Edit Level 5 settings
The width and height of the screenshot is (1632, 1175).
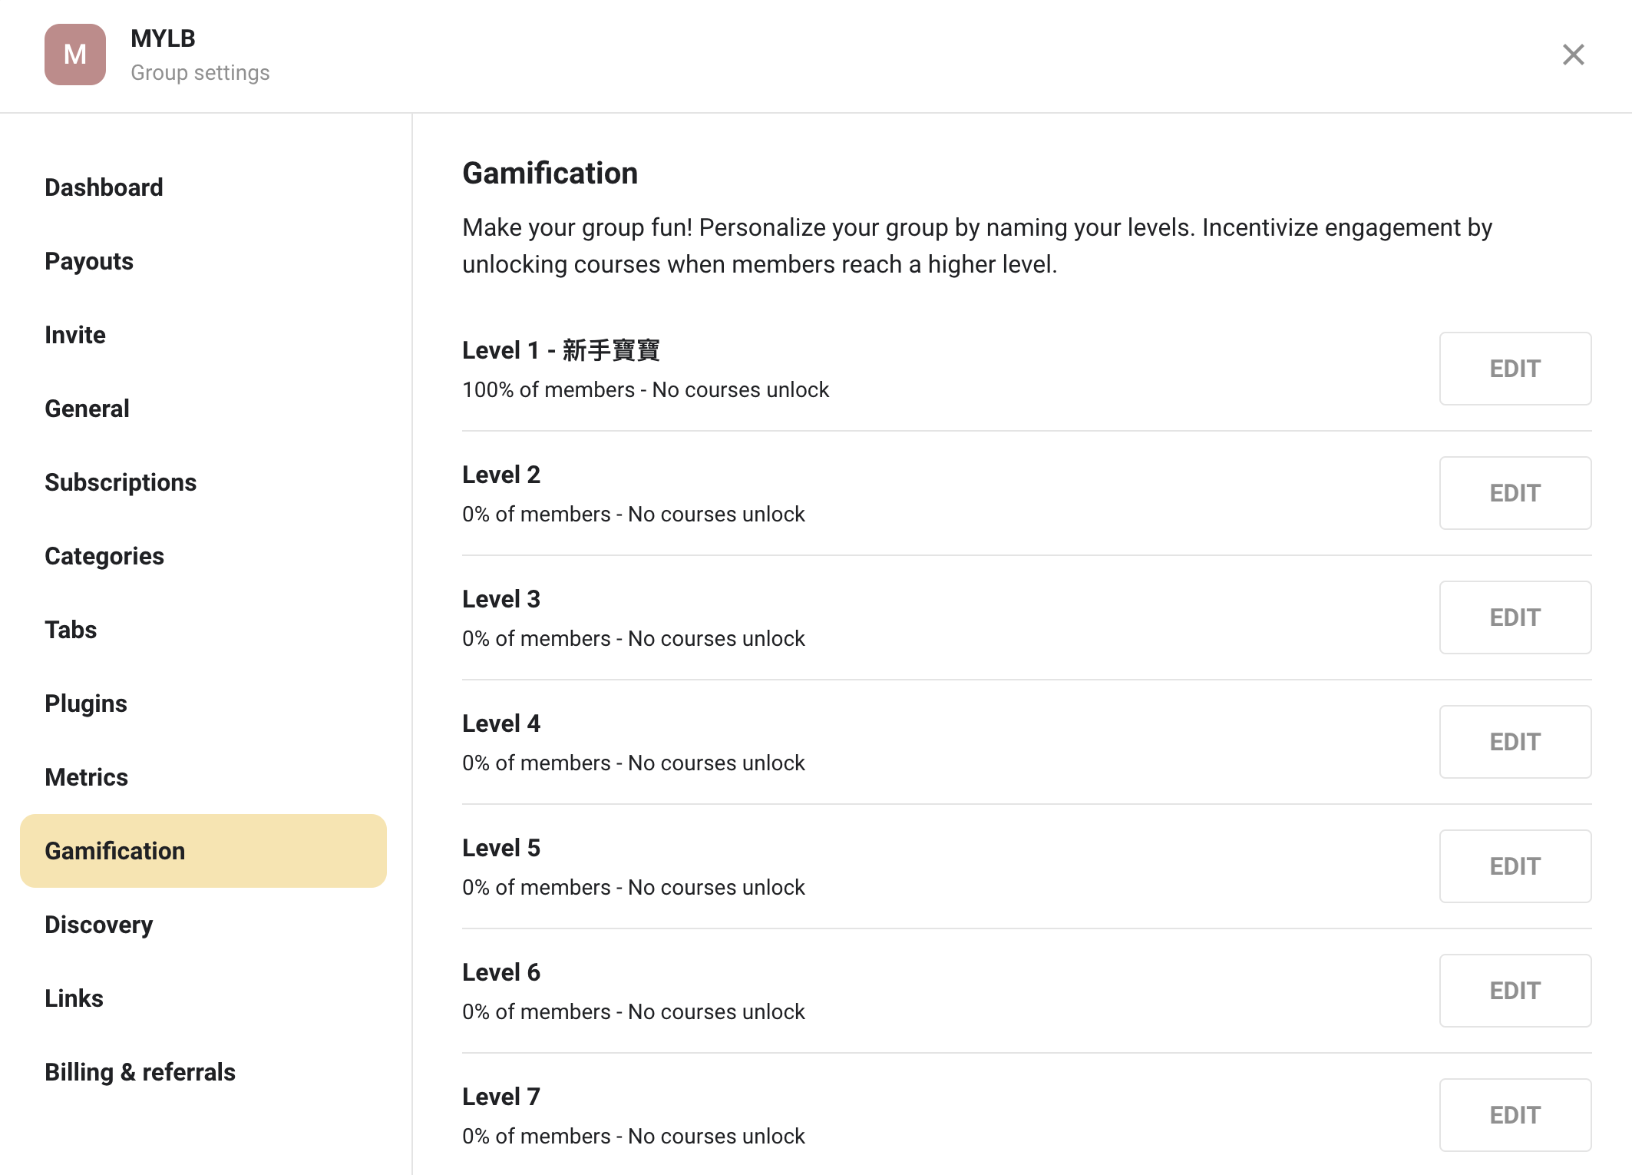1515,866
